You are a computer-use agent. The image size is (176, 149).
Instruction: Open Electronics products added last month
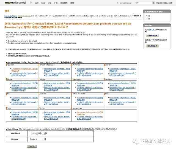90,89
